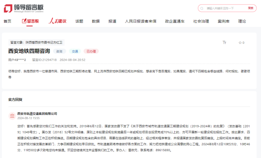Click the post timestamp 2024-08-04 20:52
The image size is (261, 158).
[72, 60]
